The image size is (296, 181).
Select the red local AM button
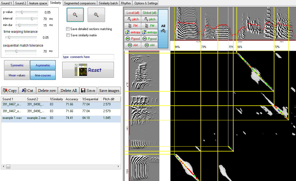pyautogui.click(x=133, y=45)
